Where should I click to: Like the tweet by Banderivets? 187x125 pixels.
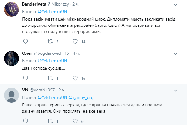(75, 41)
